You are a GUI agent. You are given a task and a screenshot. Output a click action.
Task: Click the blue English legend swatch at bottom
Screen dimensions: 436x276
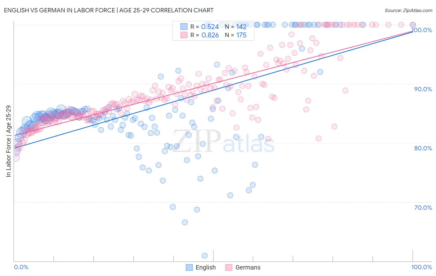tap(189, 267)
